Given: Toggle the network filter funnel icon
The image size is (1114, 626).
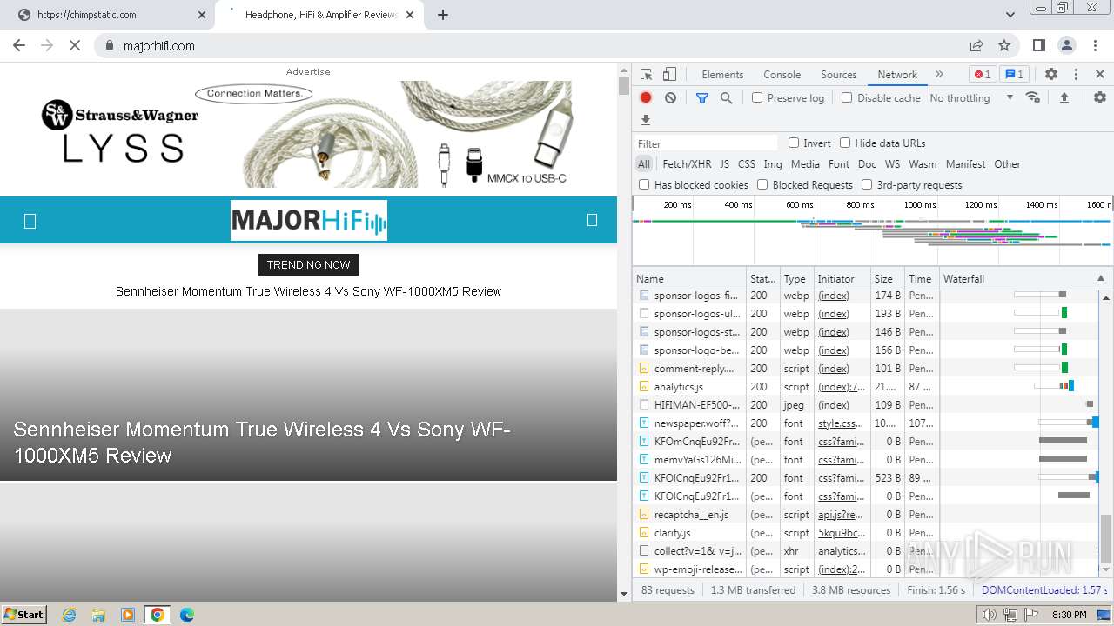Looking at the screenshot, I should click(x=702, y=98).
